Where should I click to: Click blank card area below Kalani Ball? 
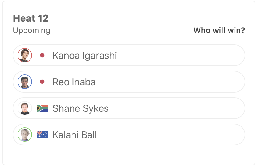point(129,155)
